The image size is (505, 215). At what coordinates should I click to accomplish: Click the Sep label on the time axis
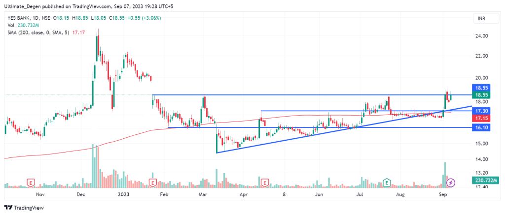443,194
